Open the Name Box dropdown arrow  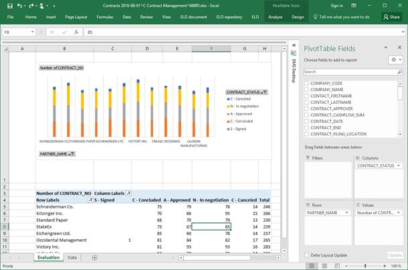[x=33, y=32]
